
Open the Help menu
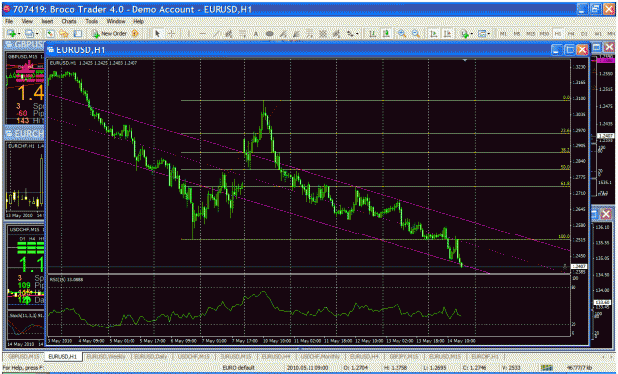[x=138, y=21]
